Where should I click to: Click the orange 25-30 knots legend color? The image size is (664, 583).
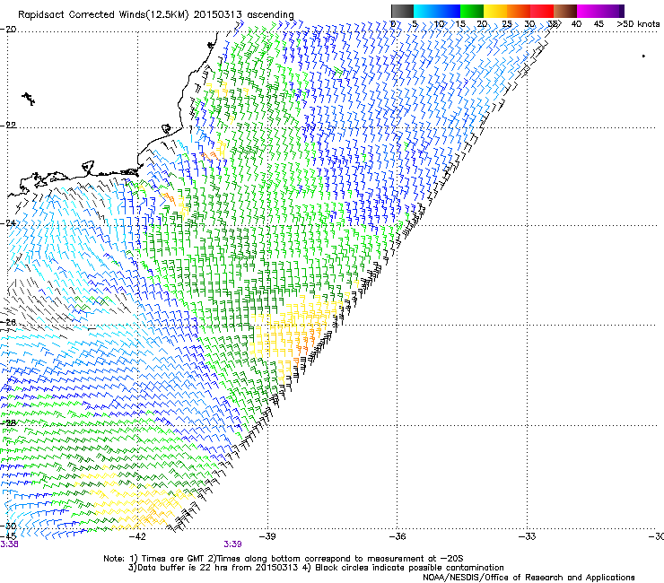519,11
